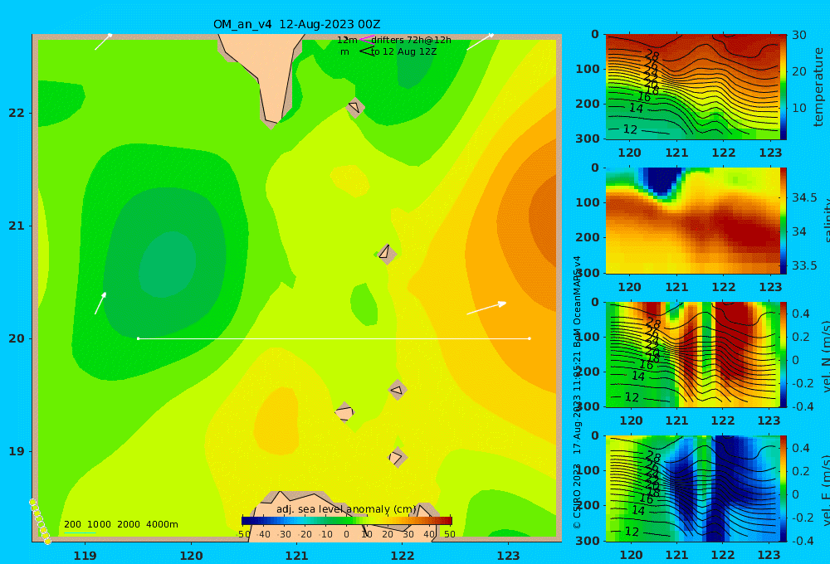Image resolution: width=830 pixels, height=564 pixels.
Task: Click longitude label 119 under the main map
Action: [85, 556]
